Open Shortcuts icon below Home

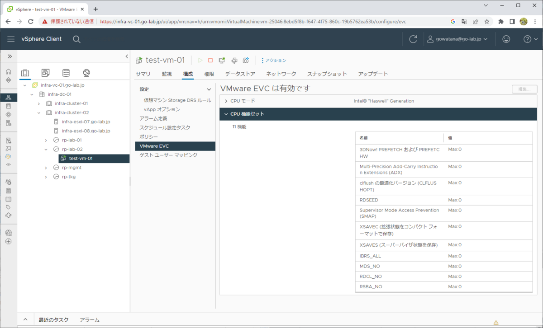(9, 80)
